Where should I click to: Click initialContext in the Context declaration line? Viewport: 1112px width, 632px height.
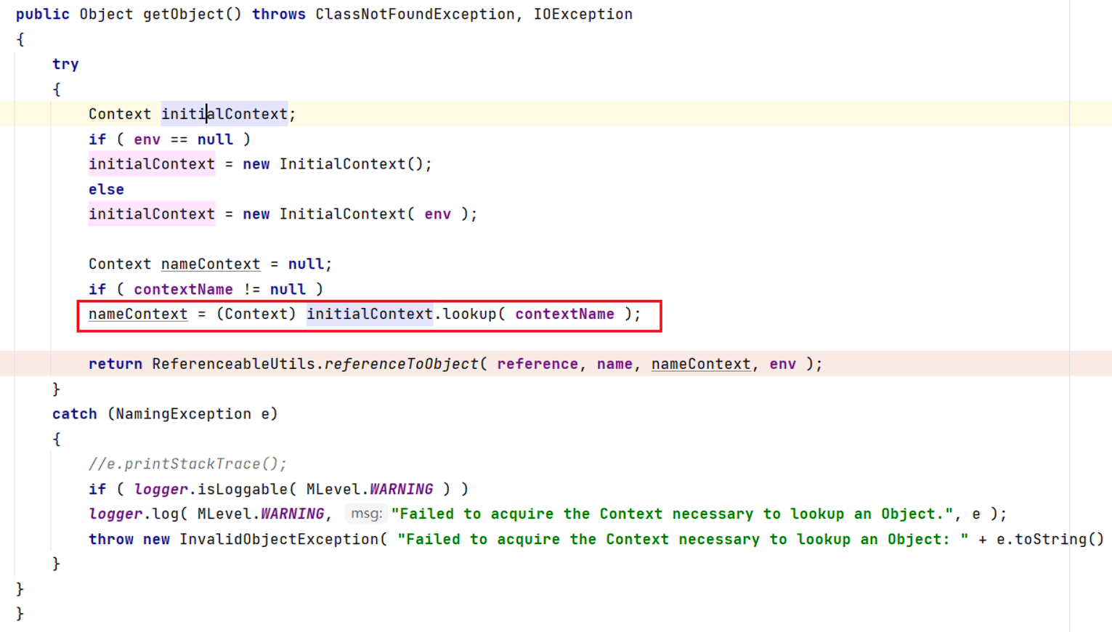click(x=224, y=114)
